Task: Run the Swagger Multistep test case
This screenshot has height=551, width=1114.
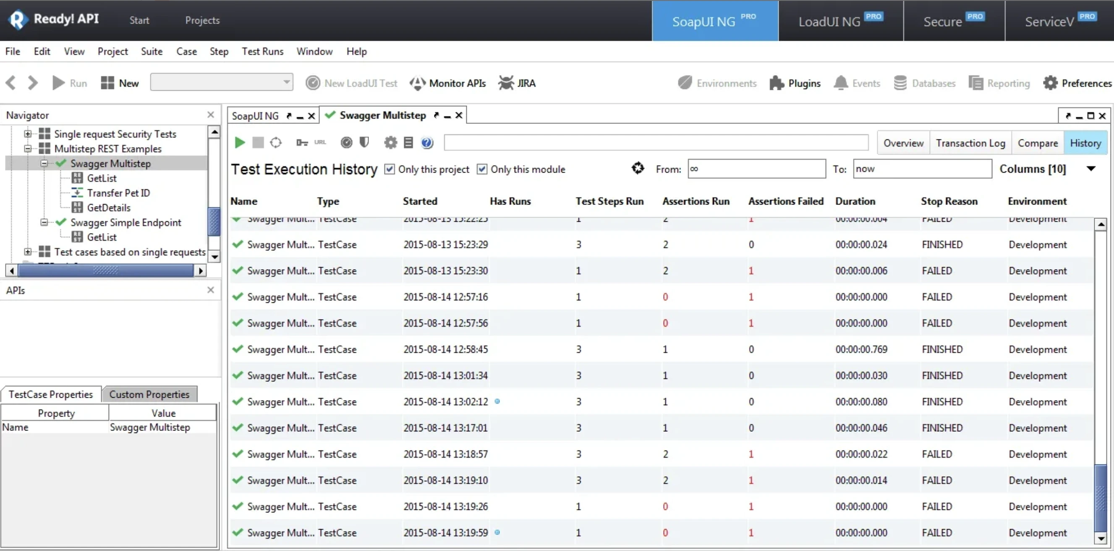Action: tap(239, 142)
